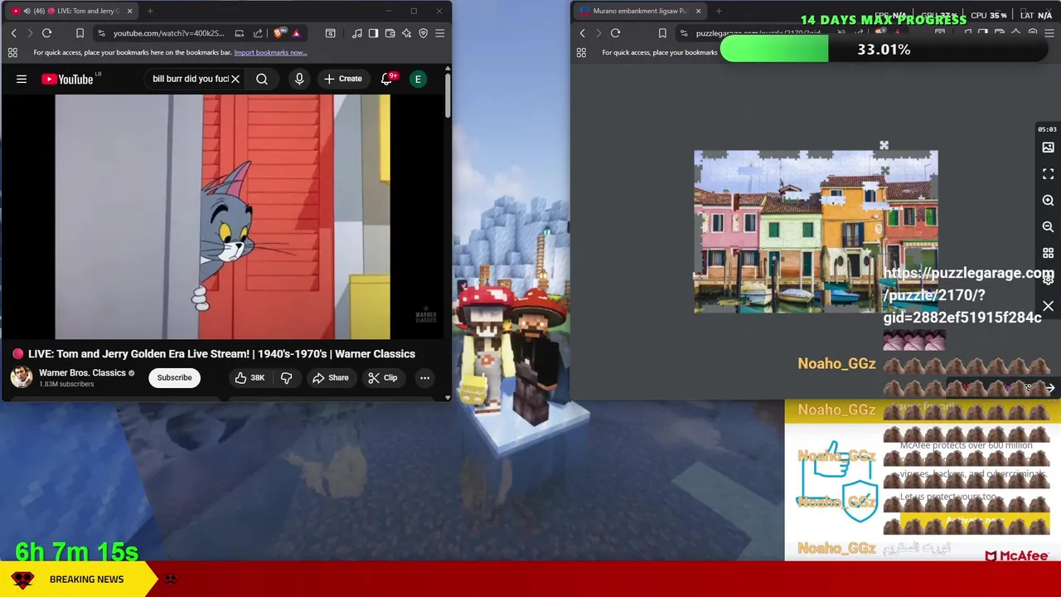Image resolution: width=1061 pixels, height=597 pixels.
Task: Dislike the Tom and Jerry video
Action: [x=286, y=378]
